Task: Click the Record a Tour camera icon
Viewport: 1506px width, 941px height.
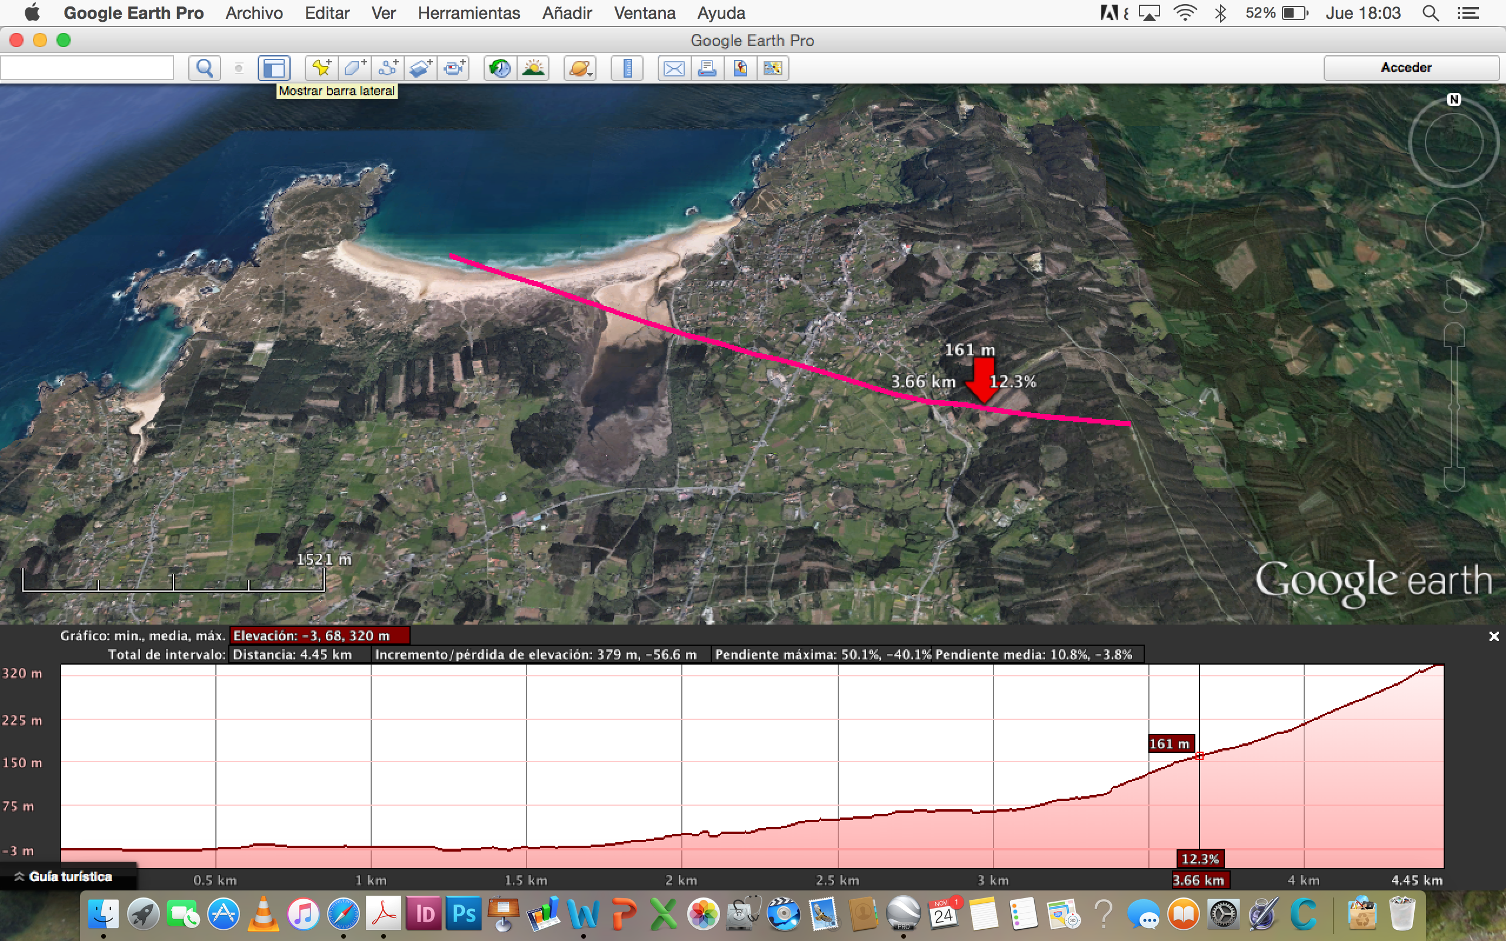Action: [454, 68]
